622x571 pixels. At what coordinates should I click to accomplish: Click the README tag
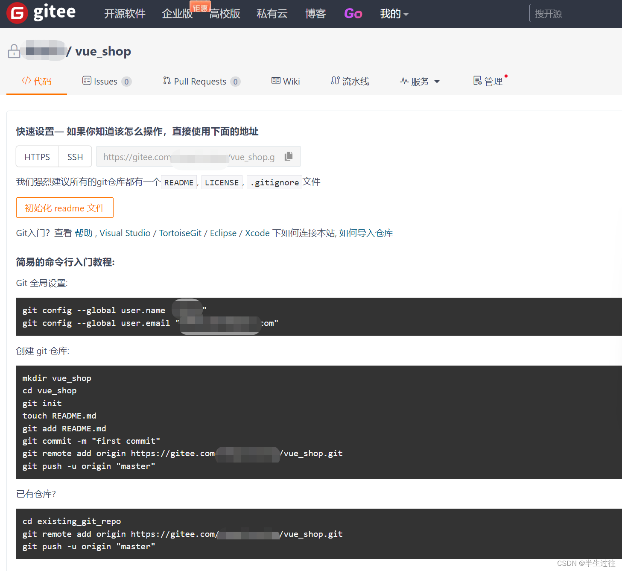(x=179, y=182)
